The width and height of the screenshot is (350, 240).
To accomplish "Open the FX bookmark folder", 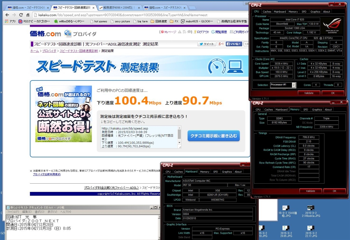I will tap(174, 22).
